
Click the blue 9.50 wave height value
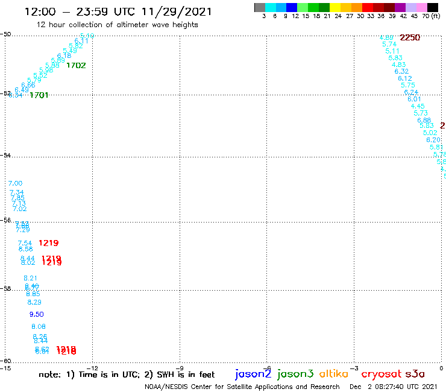36,314
